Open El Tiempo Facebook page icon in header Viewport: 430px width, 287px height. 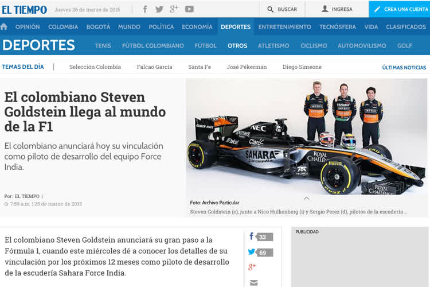click(x=145, y=9)
